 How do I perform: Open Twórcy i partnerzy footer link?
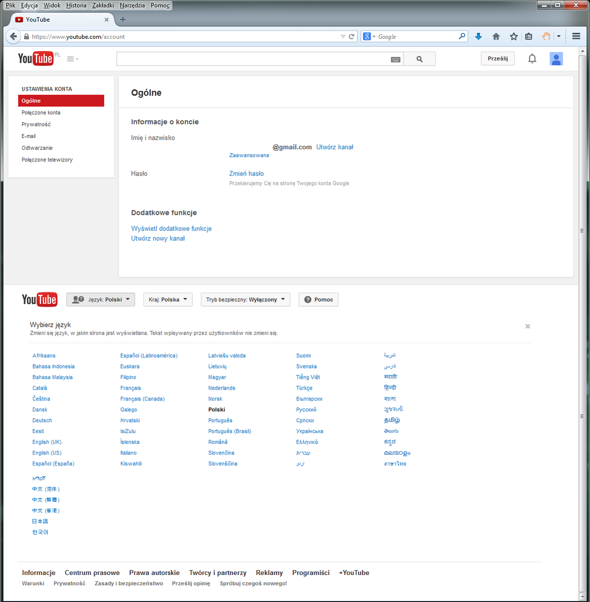pyautogui.click(x=218, y=573)
